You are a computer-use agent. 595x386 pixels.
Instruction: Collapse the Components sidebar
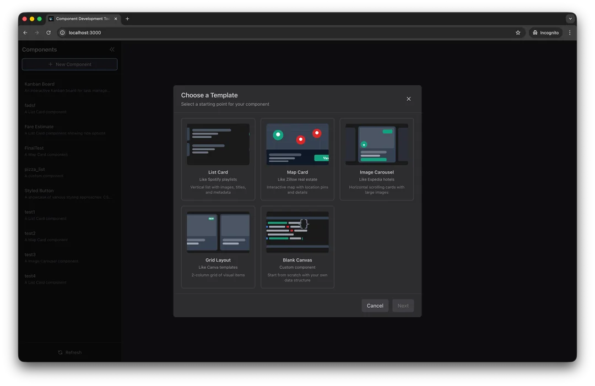(x=112, y=49)
